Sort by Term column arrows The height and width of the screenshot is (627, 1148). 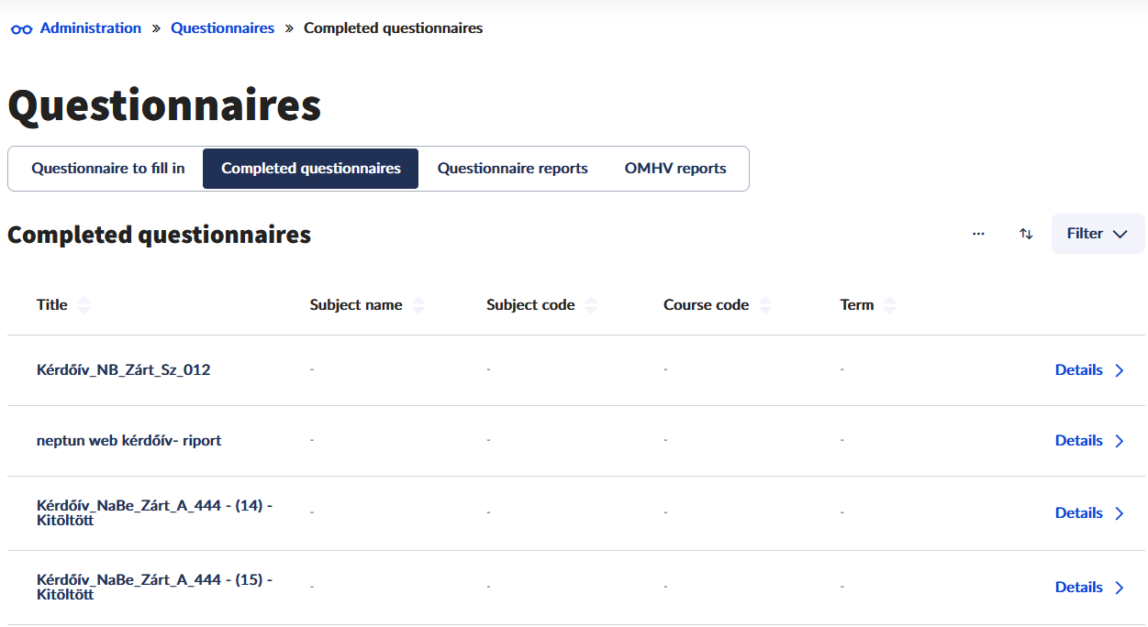[x=889, y=305]
